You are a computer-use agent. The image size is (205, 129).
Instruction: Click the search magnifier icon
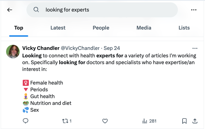(x=36, y=10)
